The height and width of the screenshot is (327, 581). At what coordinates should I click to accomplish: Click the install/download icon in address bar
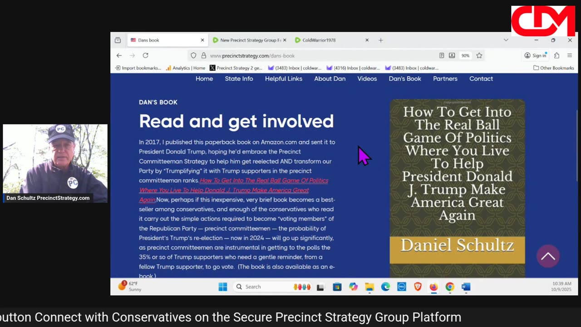coord(452,55)
